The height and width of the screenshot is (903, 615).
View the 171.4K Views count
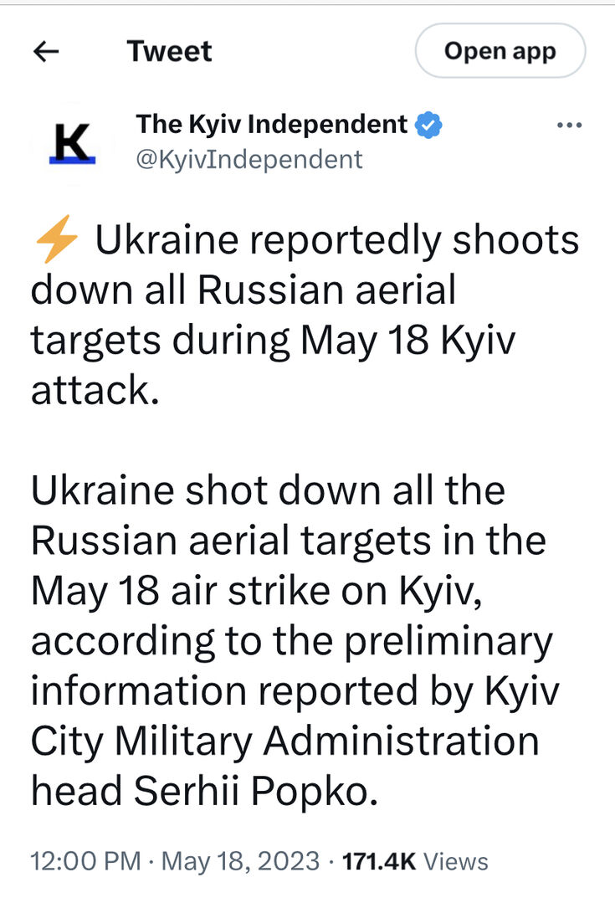pos(416,860)
